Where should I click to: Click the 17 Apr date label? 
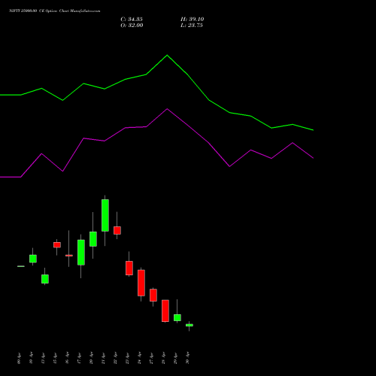click(x=80, y=359)
